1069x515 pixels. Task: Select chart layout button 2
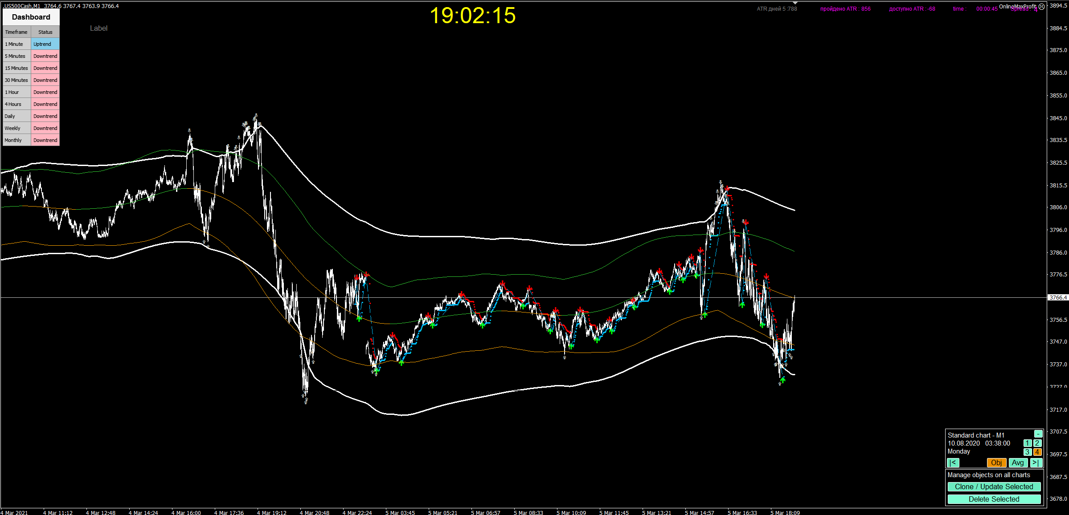coord(1037,443)
